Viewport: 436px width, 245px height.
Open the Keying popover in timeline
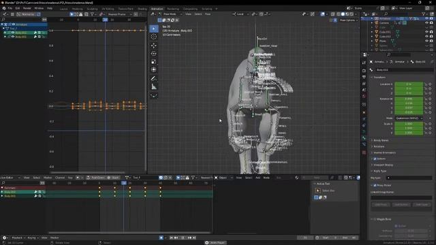[33, 238]
